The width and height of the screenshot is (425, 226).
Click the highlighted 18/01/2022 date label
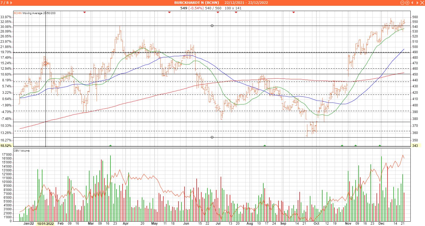coord(45,224)
